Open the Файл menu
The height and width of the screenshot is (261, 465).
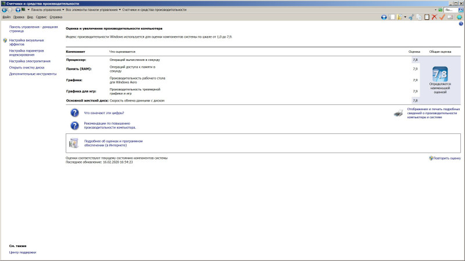click(x=6, y=17)
